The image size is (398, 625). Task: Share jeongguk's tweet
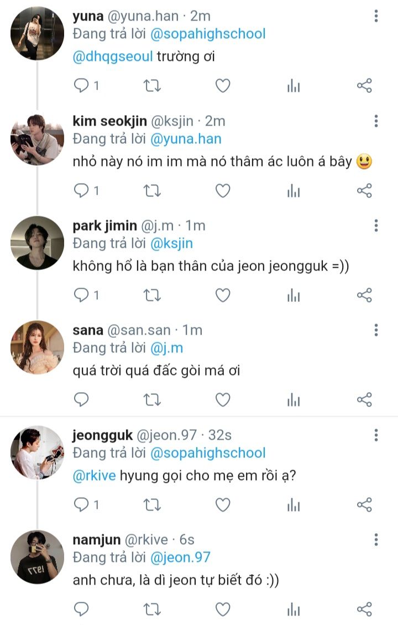pos(364,504)
